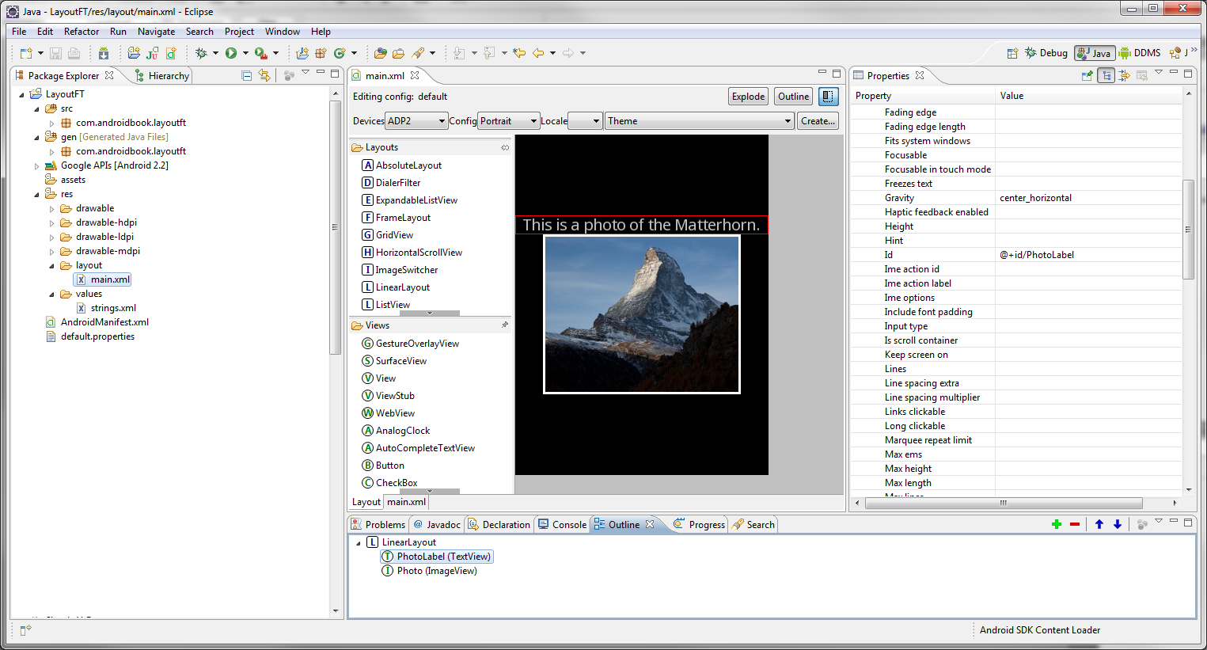Image resolution: width=1207 pixels, height=650 pixels.
Task: Toggle the Explode view of the layout
Action: (x=747, y=96)
